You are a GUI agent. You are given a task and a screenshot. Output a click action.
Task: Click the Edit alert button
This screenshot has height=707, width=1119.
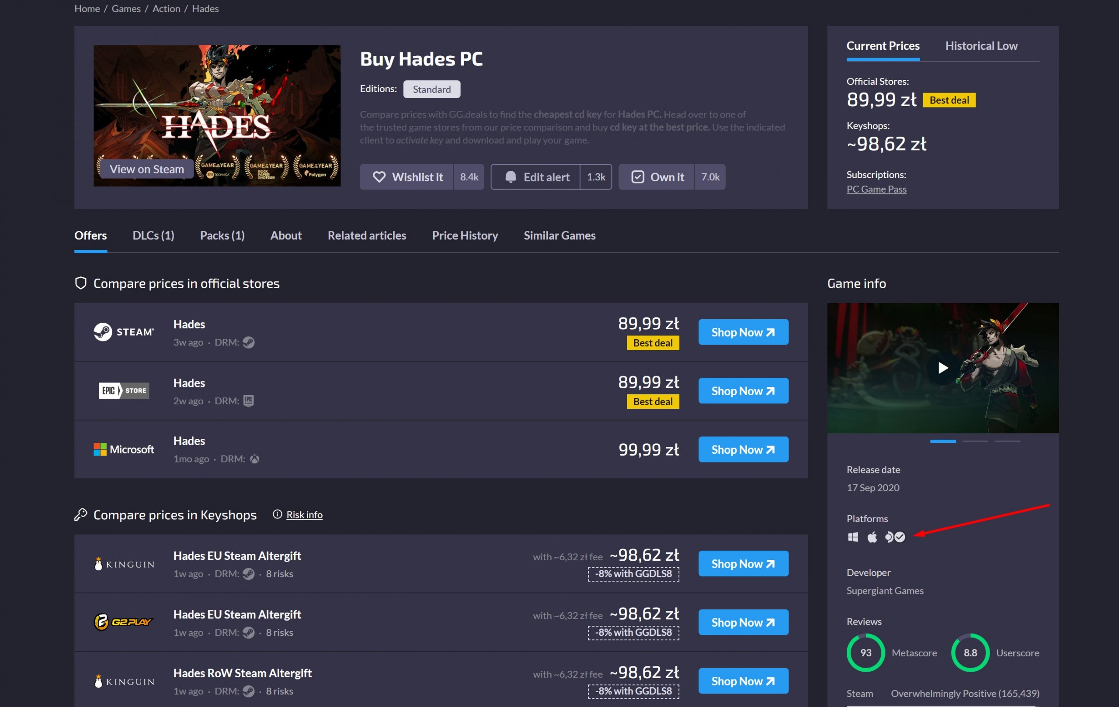(535, 177)
